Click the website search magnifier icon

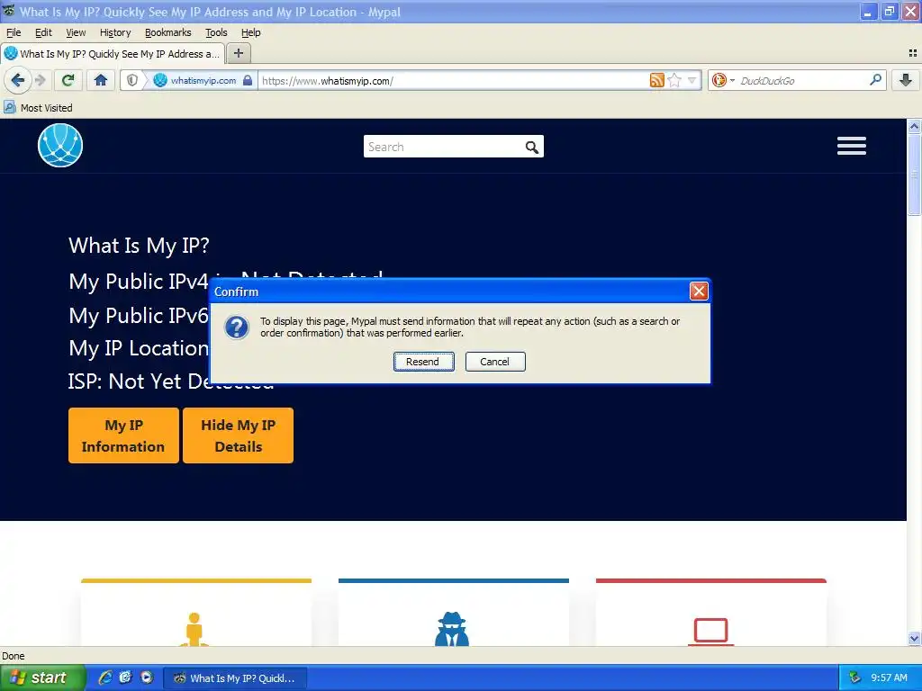tap(531, 147)
